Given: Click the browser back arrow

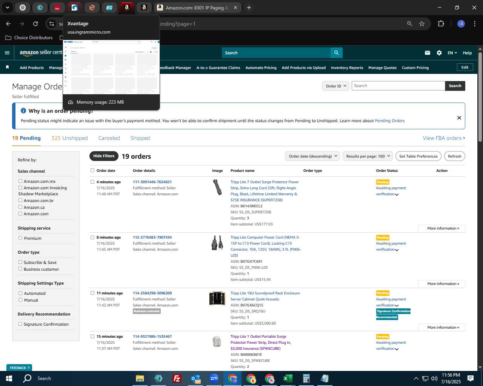Looking at the screenshot, I should tap(8, 24).
